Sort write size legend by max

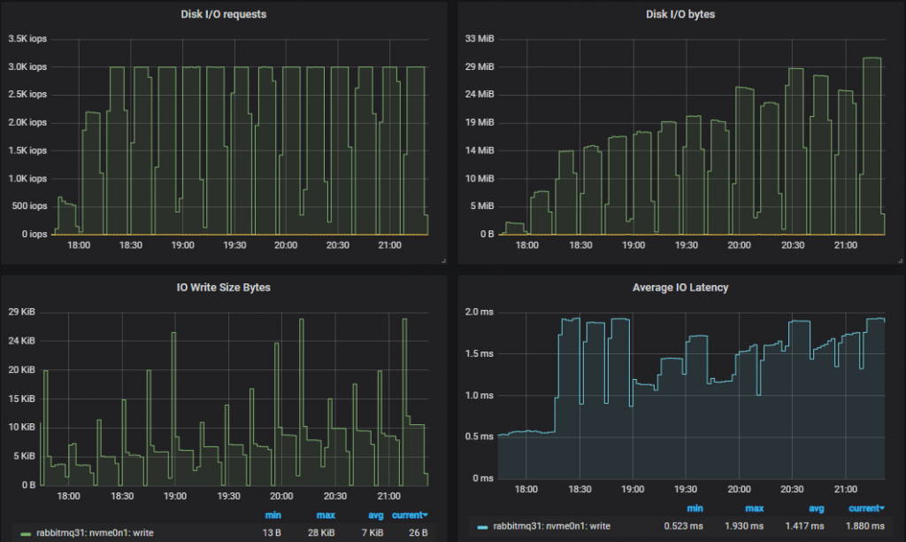point(326,515)
